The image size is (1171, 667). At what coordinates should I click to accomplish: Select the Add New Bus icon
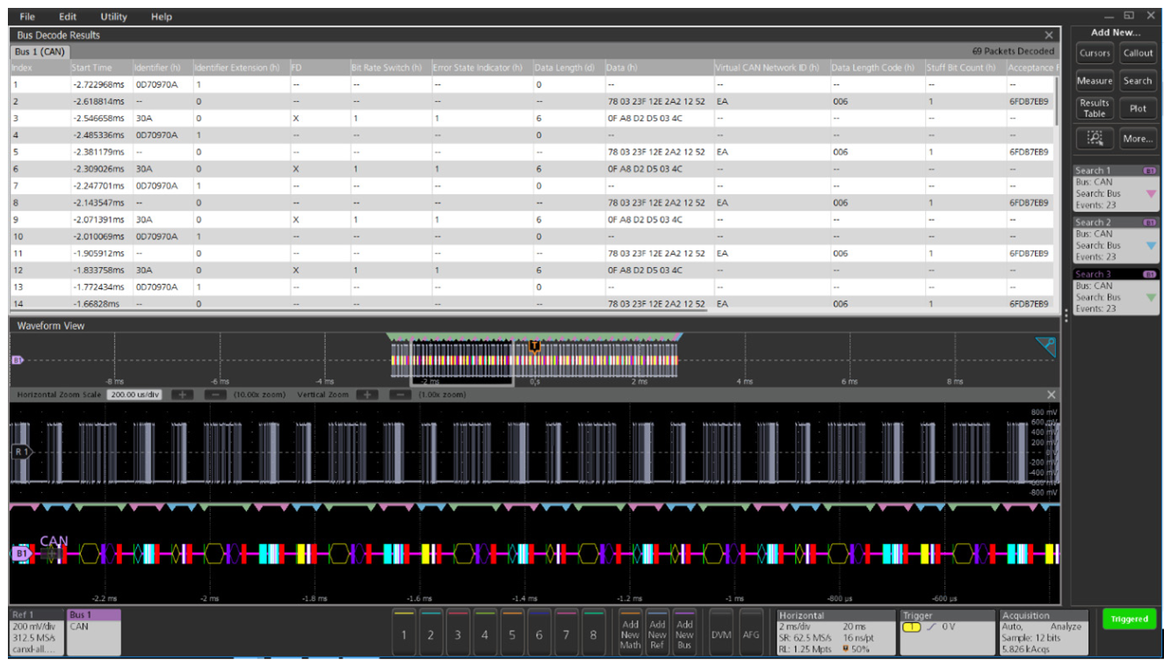click(684, 633)
